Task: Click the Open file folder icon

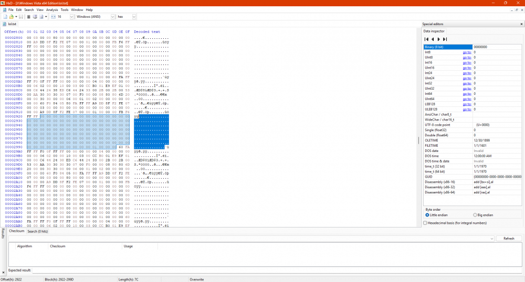Action: coord(10,17)
